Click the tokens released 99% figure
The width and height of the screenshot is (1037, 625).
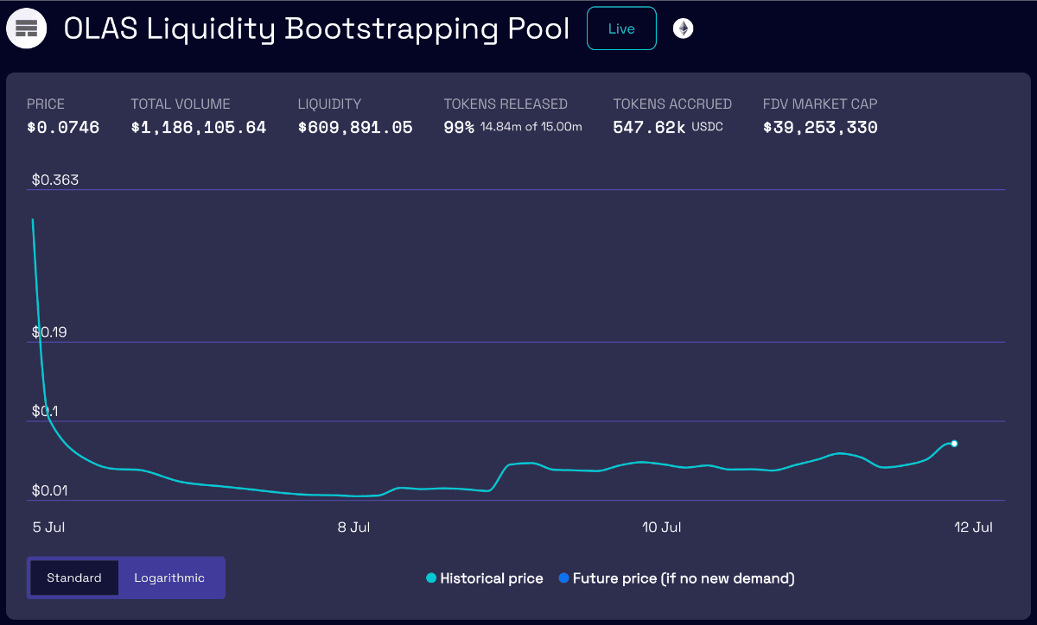pyautogui.click(x=459, y=128)
